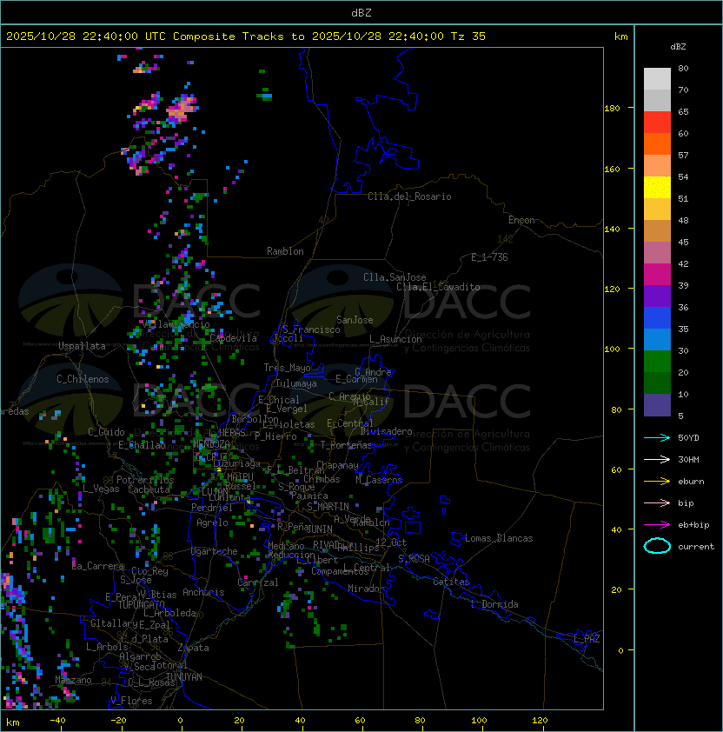Click the Catitas map label
Image resolution: width=723 pixels, height=732 pixels.
pyautogui.click(x=451, y=582)
